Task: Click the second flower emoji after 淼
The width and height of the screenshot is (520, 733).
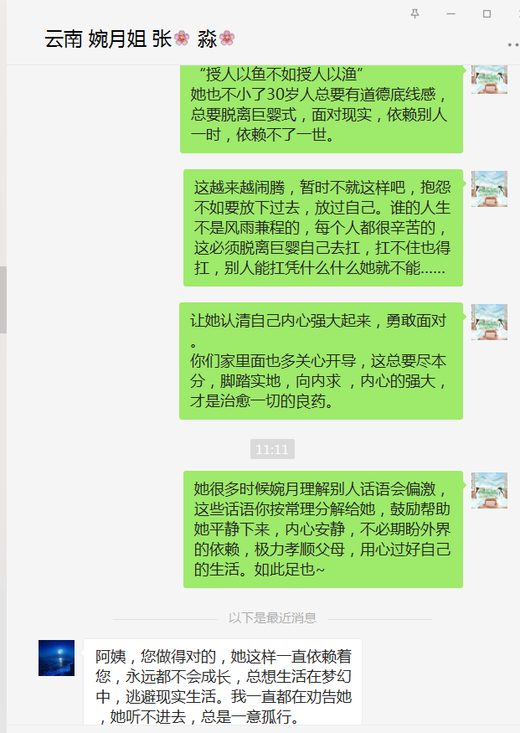Action: [227, 39]
